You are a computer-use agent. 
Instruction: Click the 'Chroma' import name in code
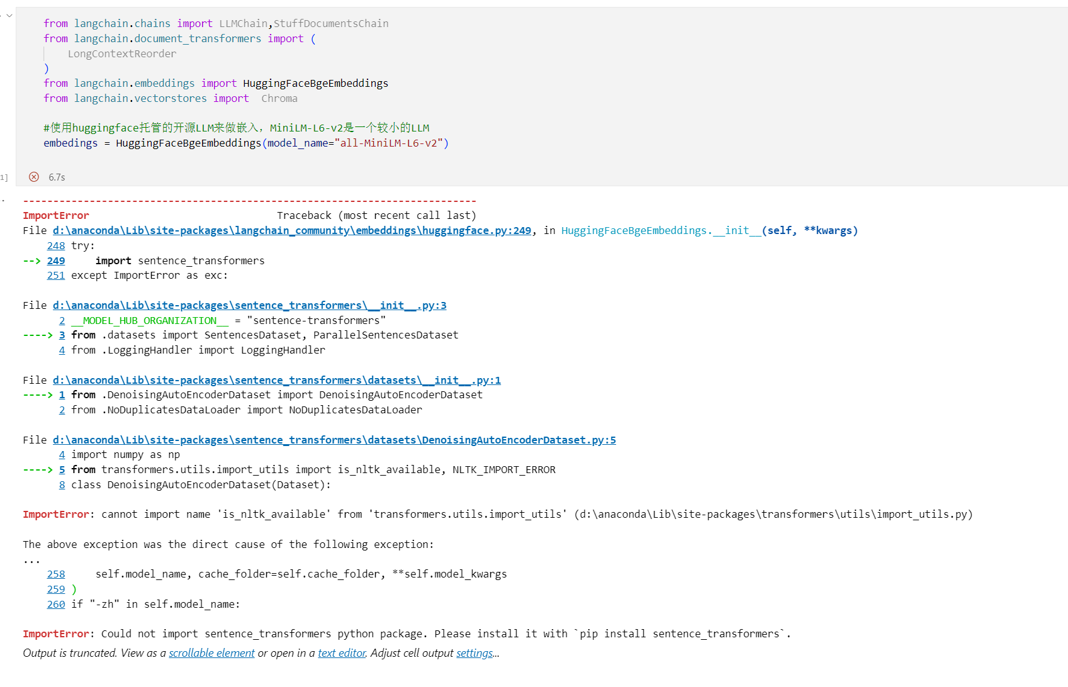(279, 98)
